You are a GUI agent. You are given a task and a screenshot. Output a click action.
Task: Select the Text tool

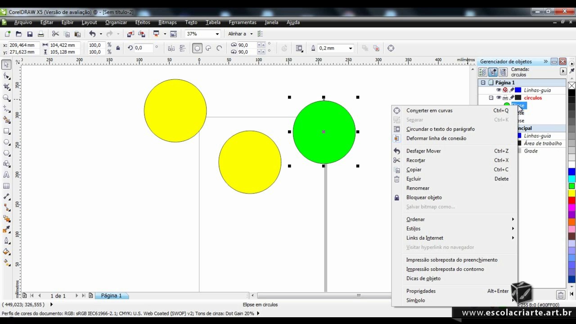pos(6,175)
